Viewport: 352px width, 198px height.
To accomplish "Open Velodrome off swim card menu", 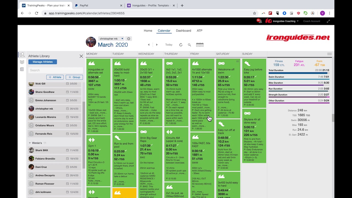I will tap(237, 61).
